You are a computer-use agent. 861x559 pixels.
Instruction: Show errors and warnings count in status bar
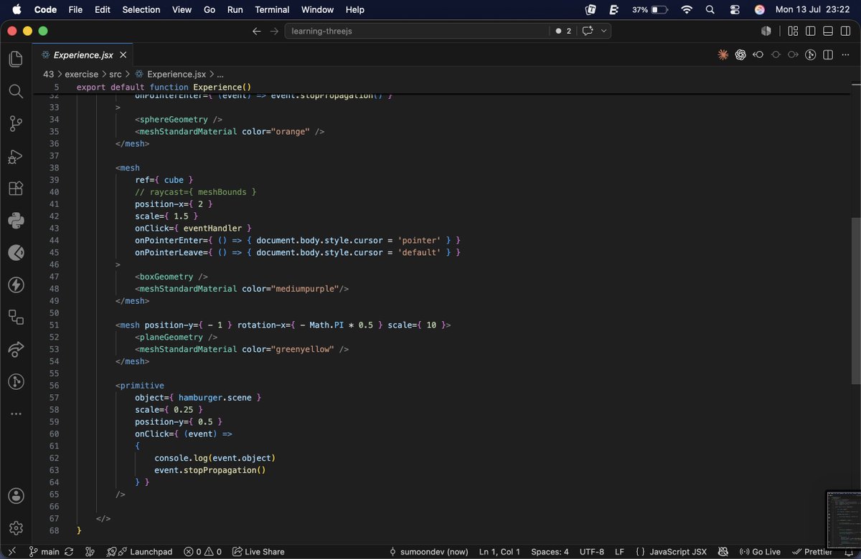click(202, 552)
